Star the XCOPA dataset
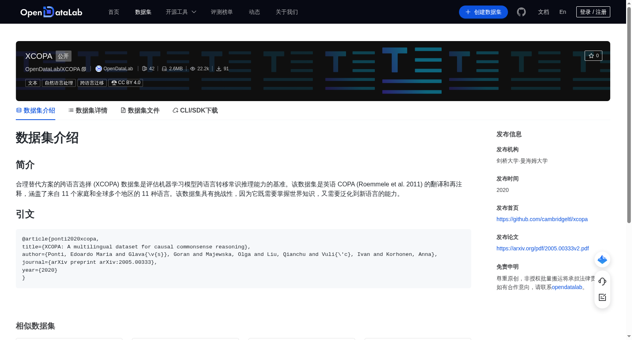 (x=593, y=56)
